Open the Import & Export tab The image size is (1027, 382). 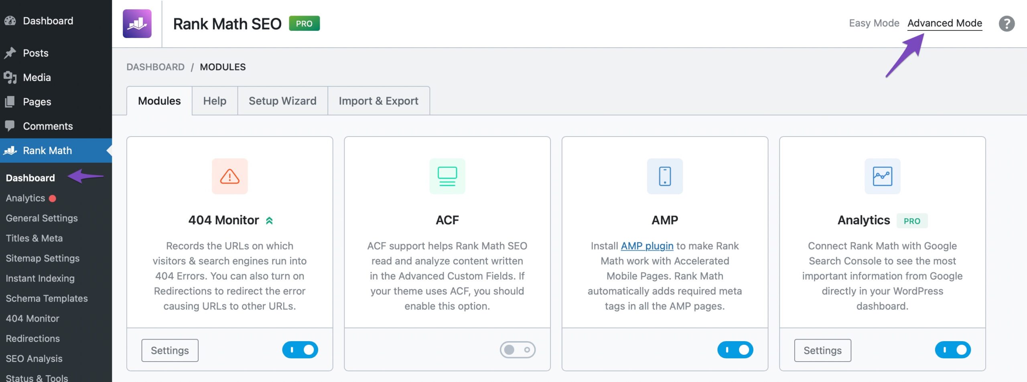click(378, 101)
